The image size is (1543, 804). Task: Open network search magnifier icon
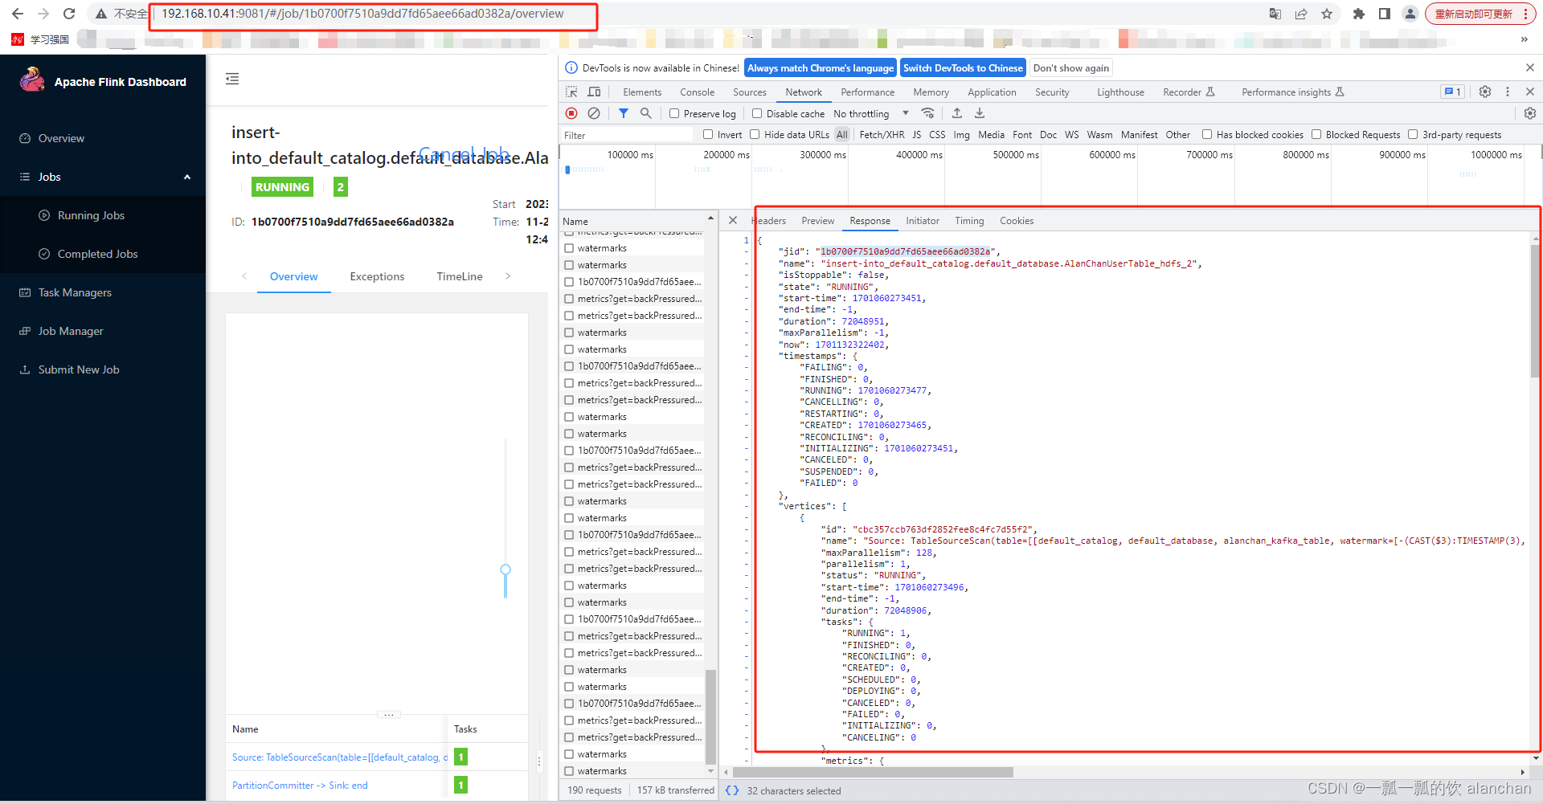pyautogui.click(x=645, y=113)
